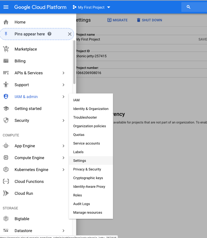Click the Security shield icon

click(6, 120)
